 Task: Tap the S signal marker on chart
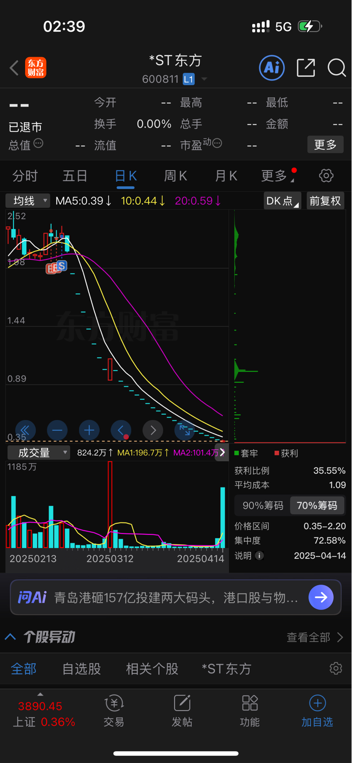62,265
